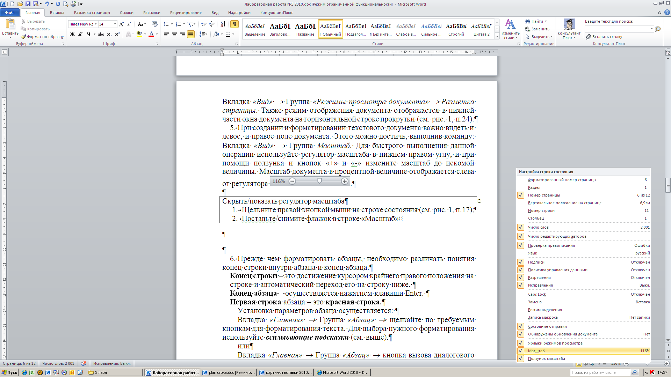Click the ConsultantPlus icon in the ribbon

pyautogui.click(x=569, y=25)
